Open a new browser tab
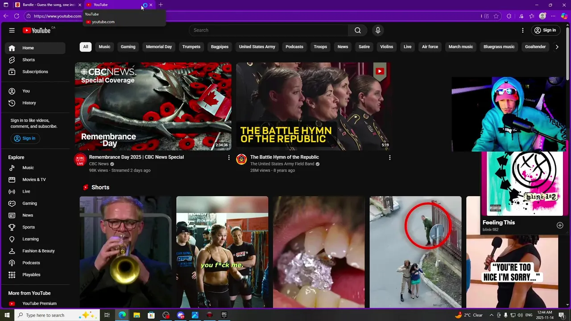The width and height of the screenshot is (571, 321). point(161,5)
